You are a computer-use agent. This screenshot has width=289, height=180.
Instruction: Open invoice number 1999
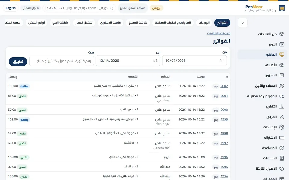(224, 119)
